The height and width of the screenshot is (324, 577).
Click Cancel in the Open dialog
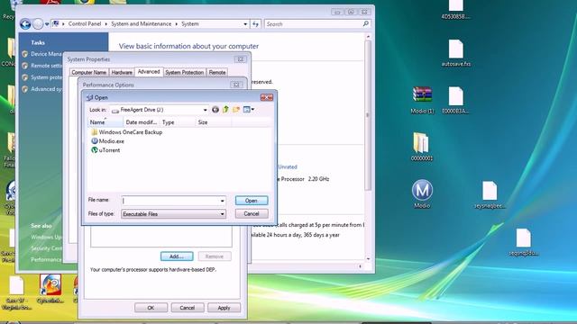tap(252, 214)
